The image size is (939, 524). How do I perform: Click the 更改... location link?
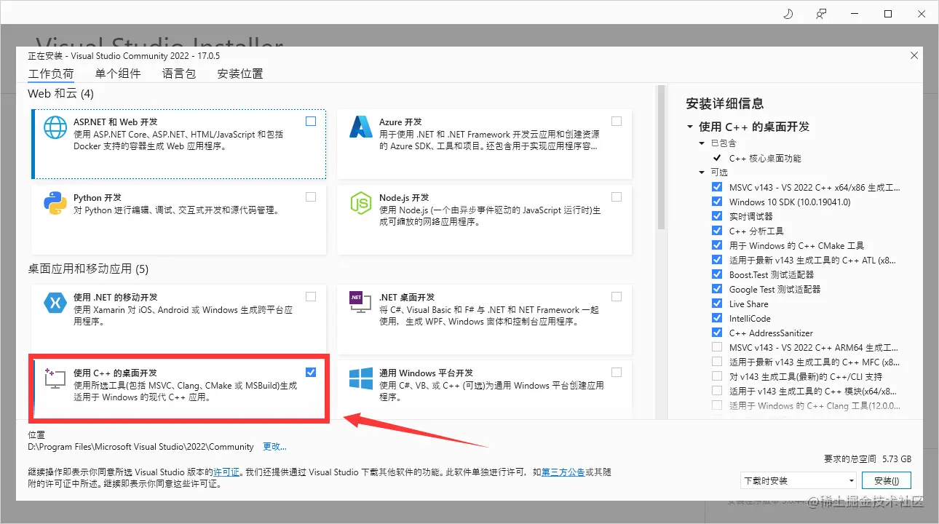[274, 447]
